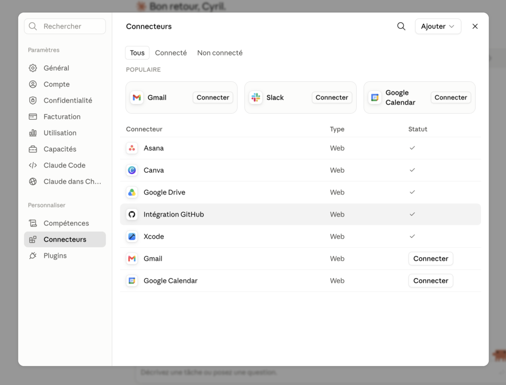This screenshot has height=385, width=506.
Task: Open Général settings
Action: [65, 68]
